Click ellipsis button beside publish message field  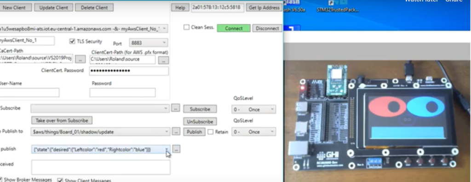tap(176, 148)
